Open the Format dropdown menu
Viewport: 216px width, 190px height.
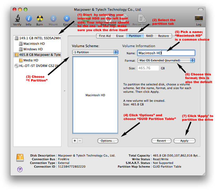point(166,60)
